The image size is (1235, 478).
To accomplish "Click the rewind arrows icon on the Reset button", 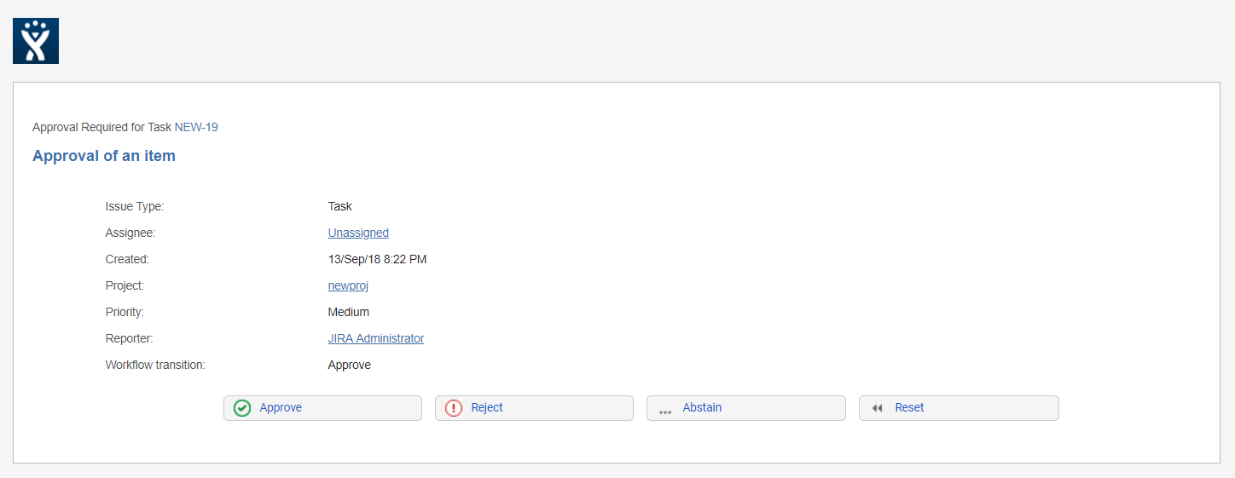I will 877,408.
